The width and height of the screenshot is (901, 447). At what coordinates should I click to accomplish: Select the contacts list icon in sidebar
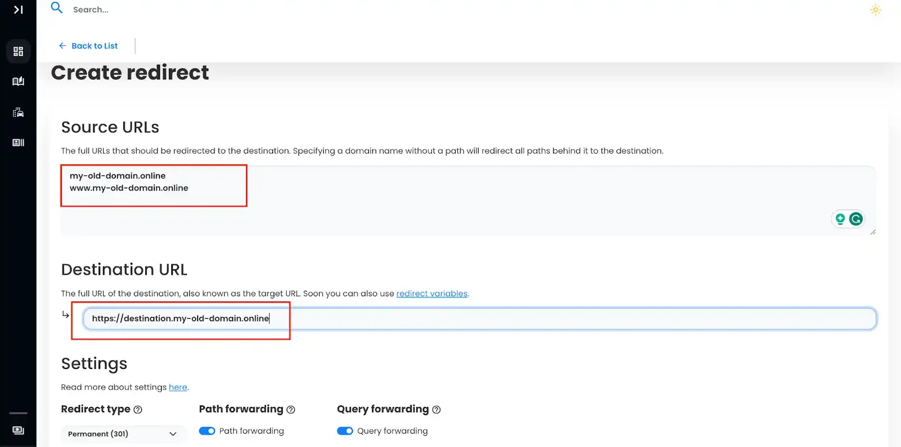[x=18, y=142]
